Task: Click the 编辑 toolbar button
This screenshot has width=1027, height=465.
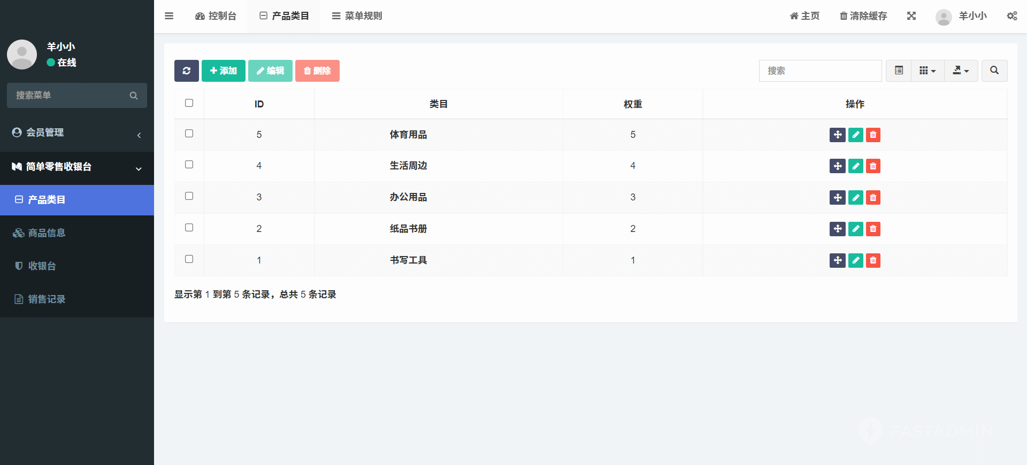Action: (270, 71)
